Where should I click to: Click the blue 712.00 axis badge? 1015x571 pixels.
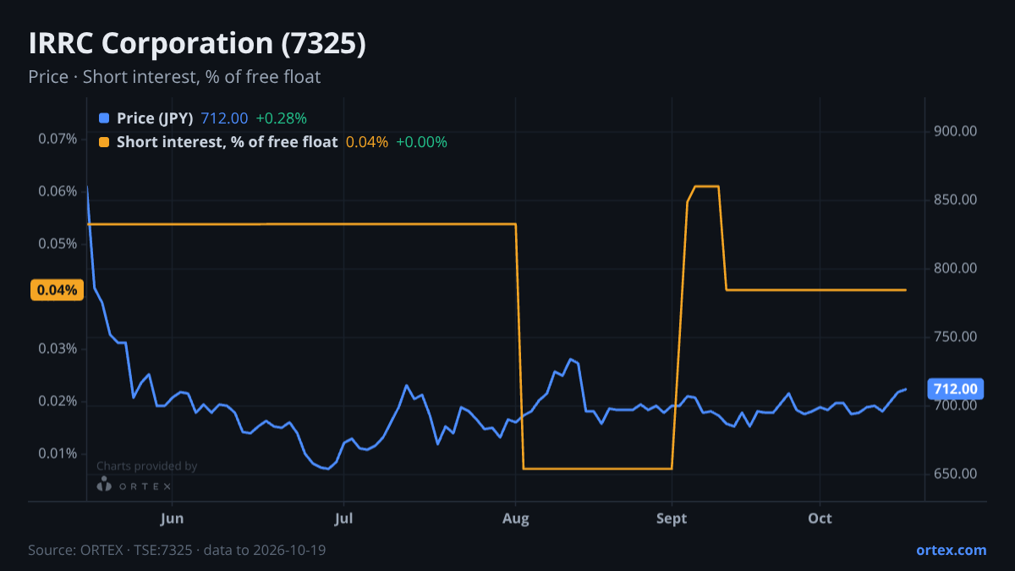pyautogui.click(x=957, y=389)
